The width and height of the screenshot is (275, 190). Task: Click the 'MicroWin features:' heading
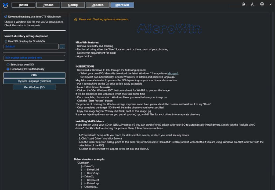click(x=87, y=42)
